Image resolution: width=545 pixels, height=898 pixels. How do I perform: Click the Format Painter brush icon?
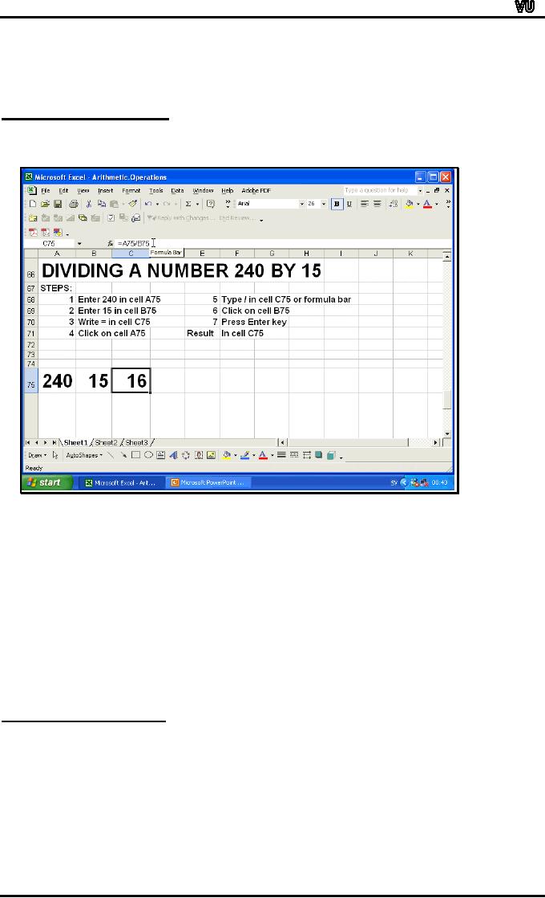tap(133, 204)
